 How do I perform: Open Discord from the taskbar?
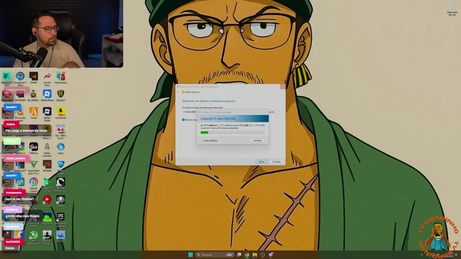pyautogui.click(x=270, y=255)
